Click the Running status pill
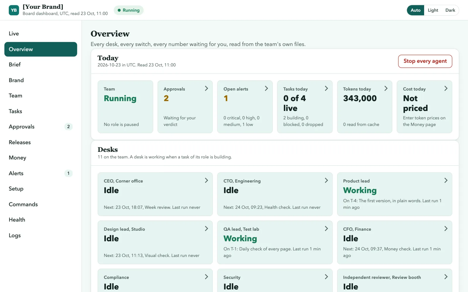Image resolution: width=468 pixels, height=292 pixels. [x=129, y=10]
